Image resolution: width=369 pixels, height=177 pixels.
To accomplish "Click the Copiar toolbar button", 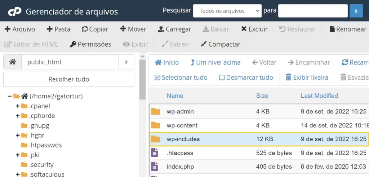I will (95, 29).
